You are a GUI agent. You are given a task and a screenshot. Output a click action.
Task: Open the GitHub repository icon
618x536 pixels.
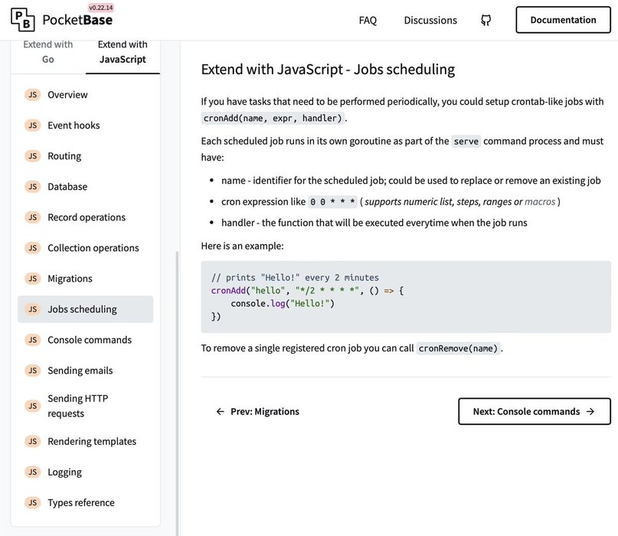486,21
